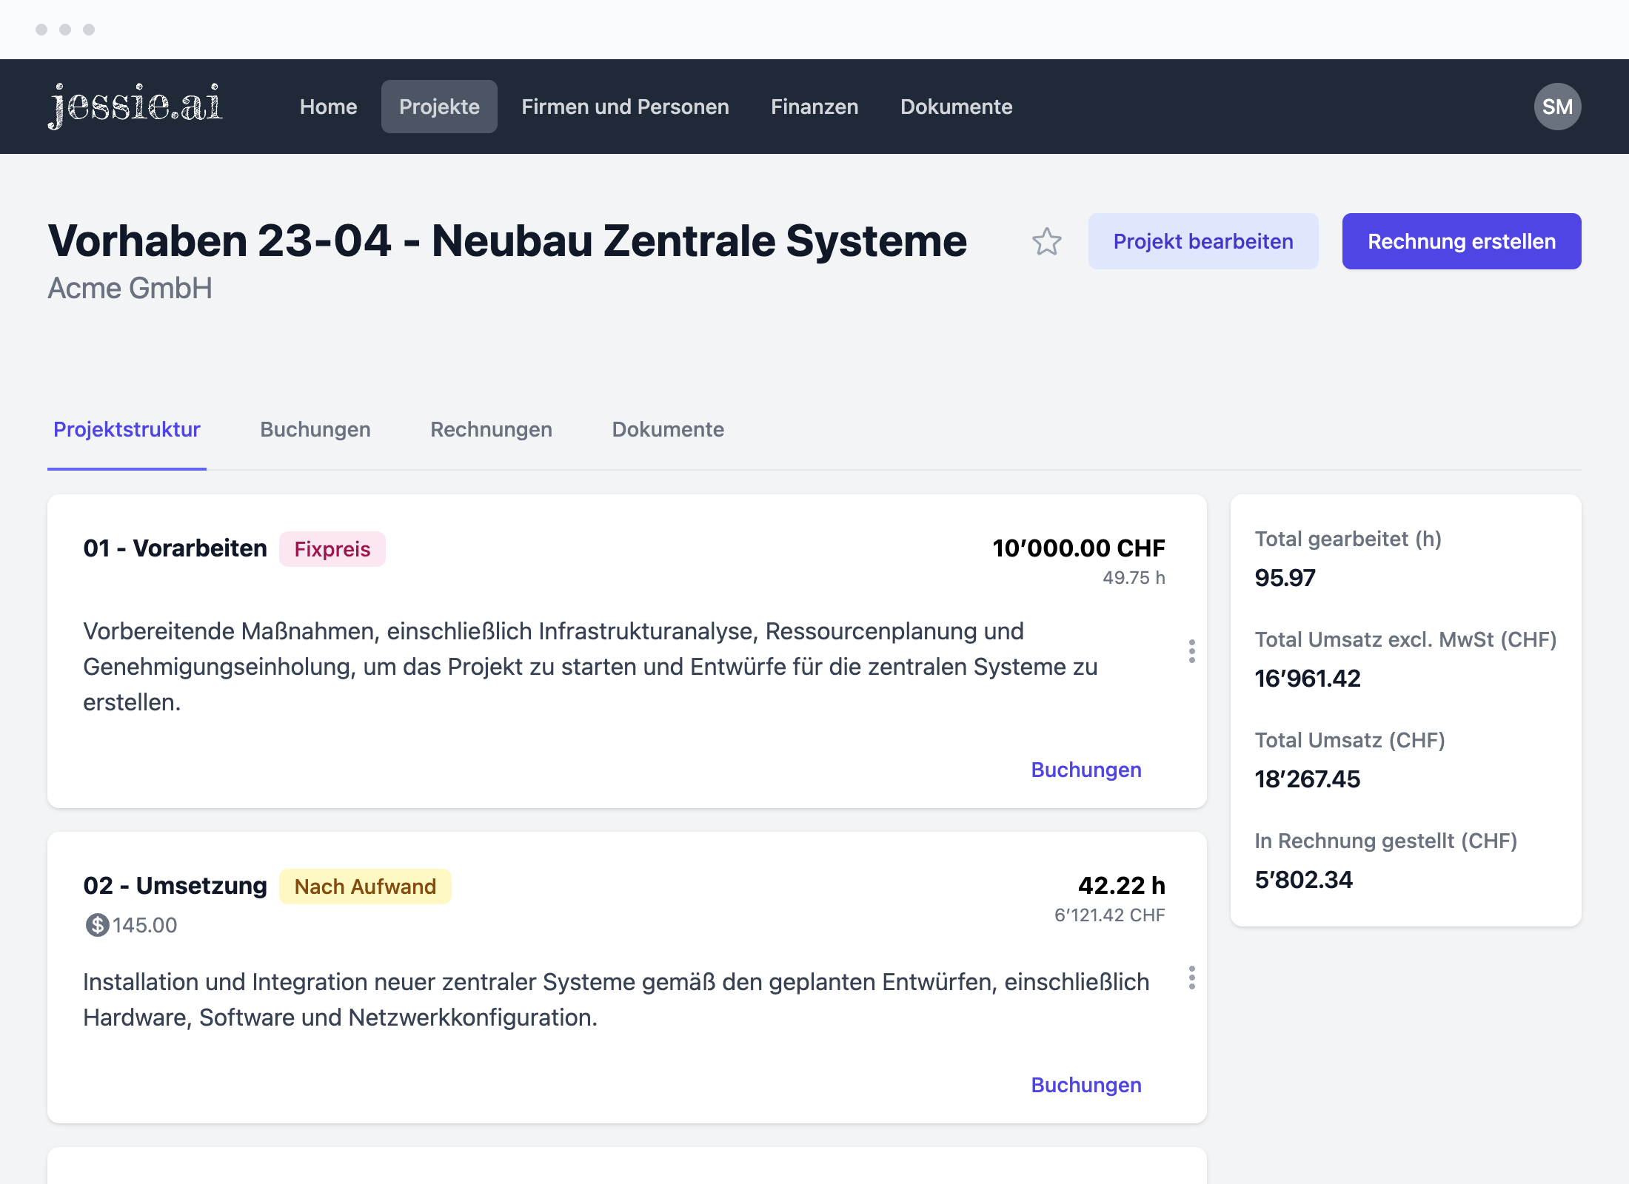This screenshot has width=1629, height=1184.
Task: Navigate to Finanzen
Action: pyautogui.click(x=814, y=107)
